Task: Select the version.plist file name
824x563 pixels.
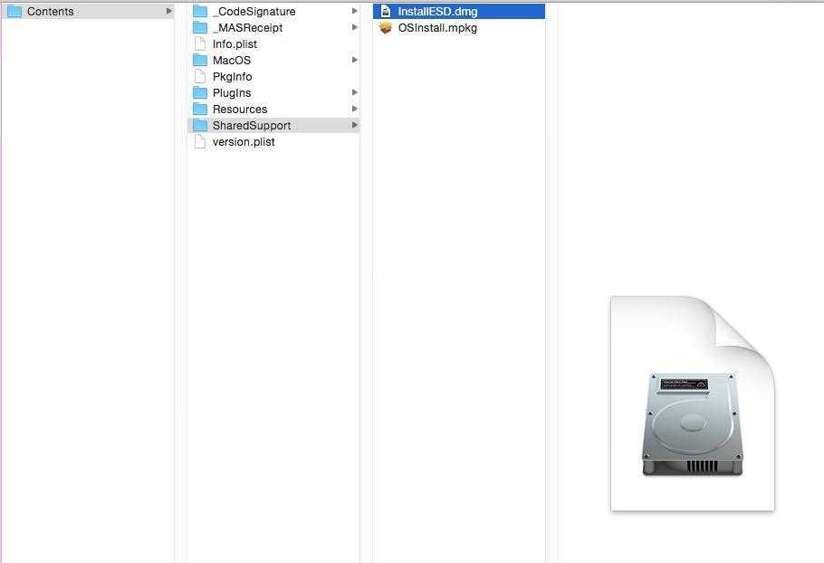Action: [x=244, y=142]
